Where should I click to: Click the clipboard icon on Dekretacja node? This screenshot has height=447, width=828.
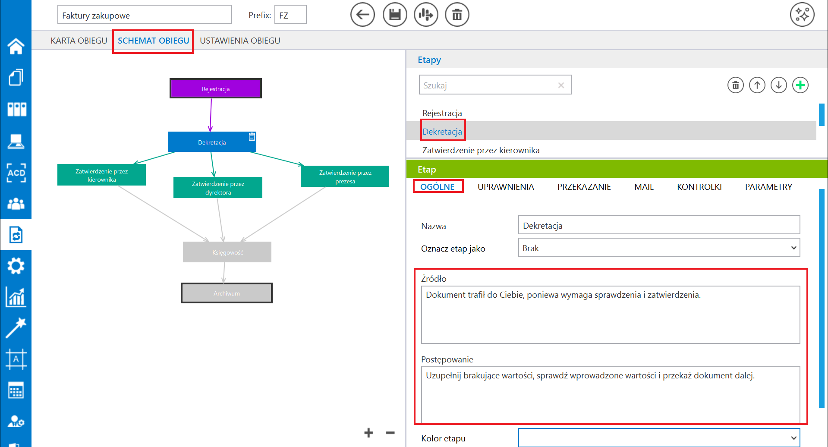252,137
